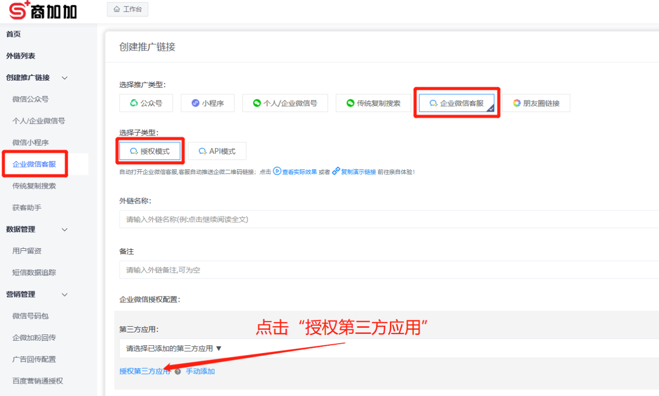Collapse the 数据管理 sidebar section
Image resolution: width=659 pixels, height=396 pixels.
65,230
